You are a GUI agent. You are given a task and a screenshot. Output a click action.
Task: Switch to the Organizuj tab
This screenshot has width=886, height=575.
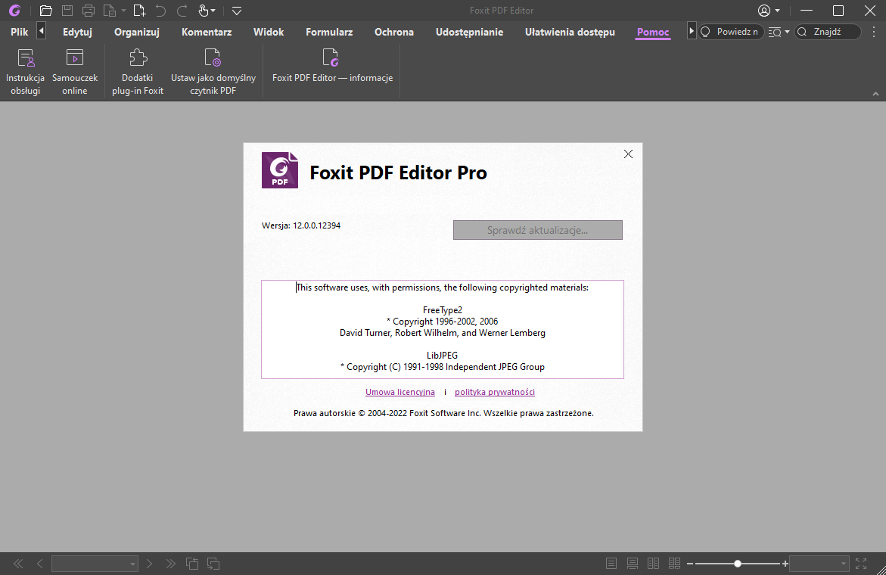click(x=137, y=33)
